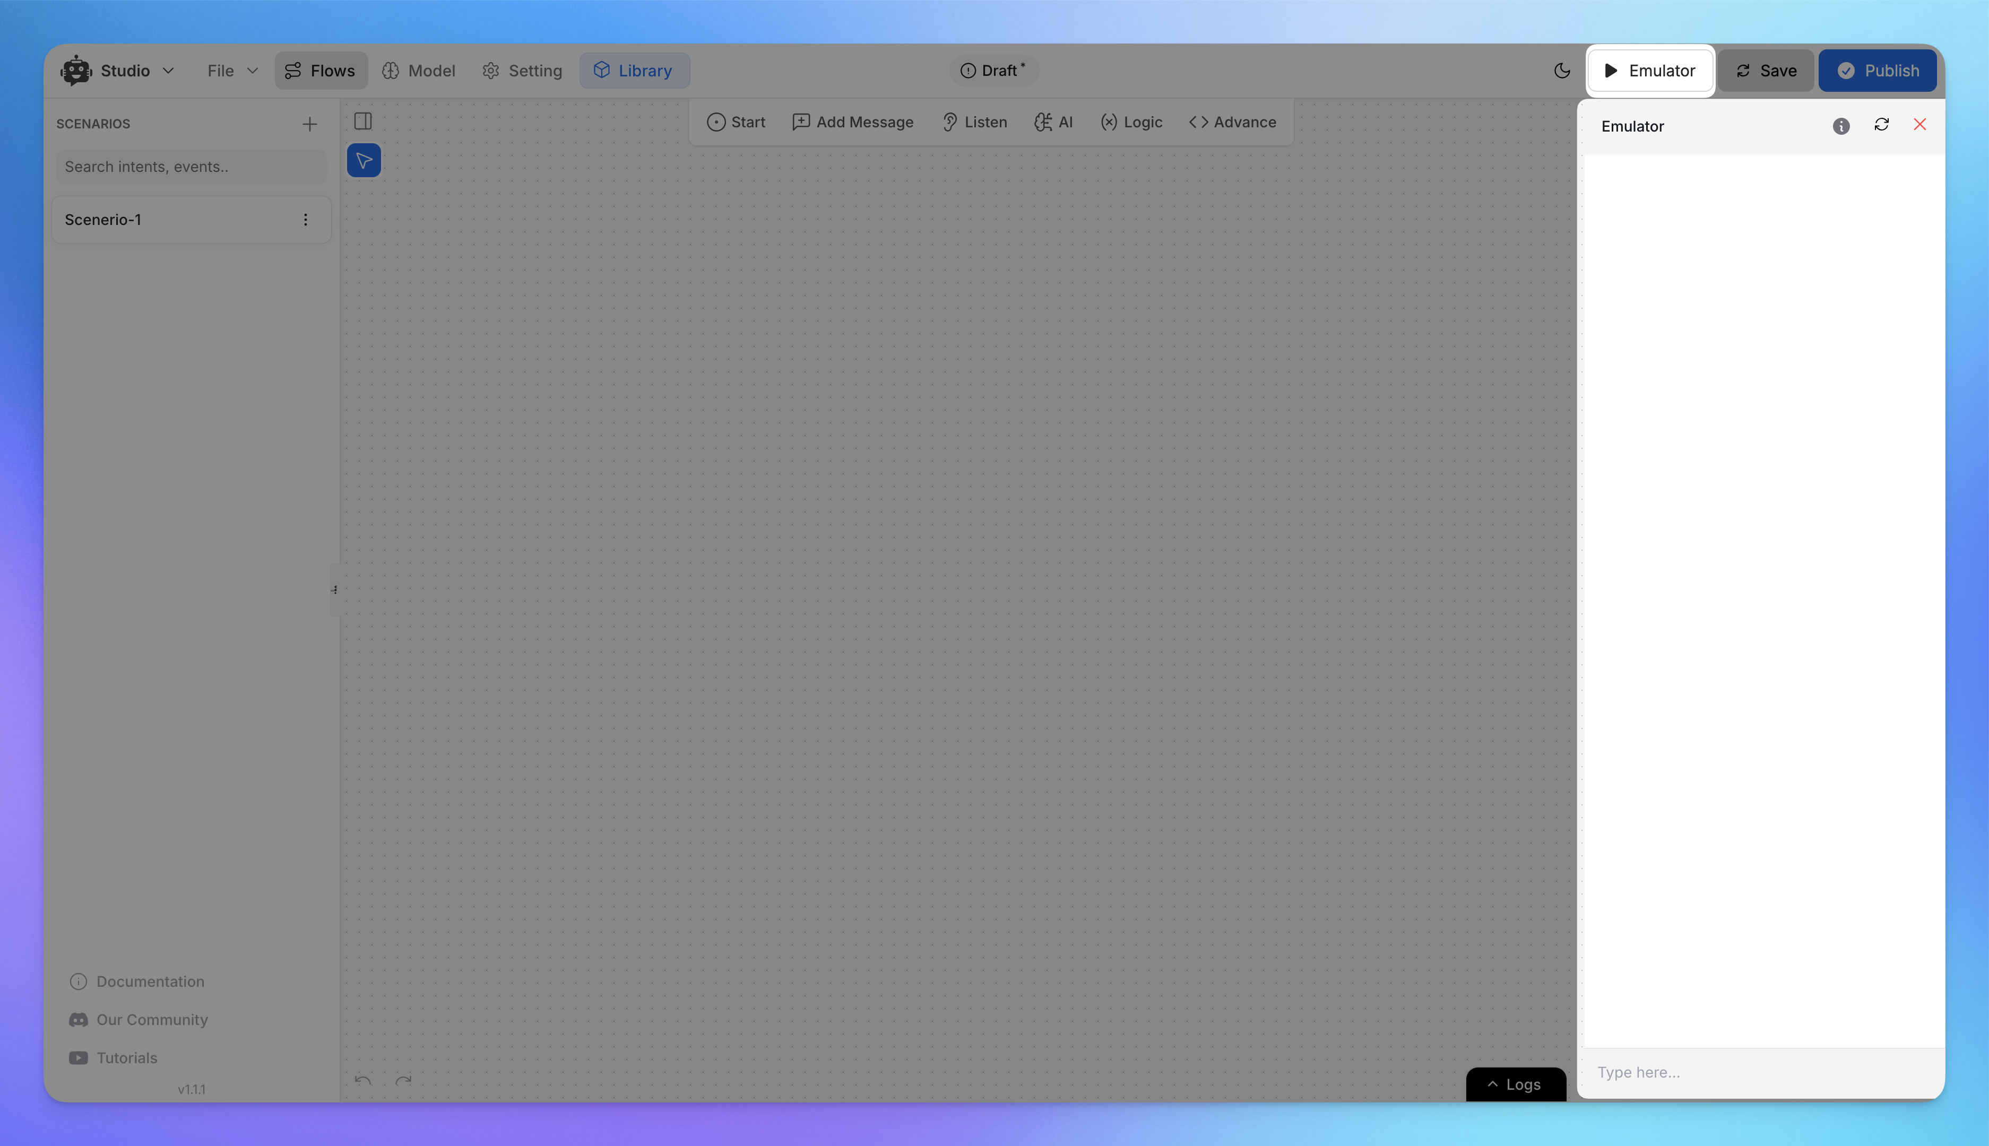
Task: Collapse the scenarios sidebar handle
Action: point(334,589)
